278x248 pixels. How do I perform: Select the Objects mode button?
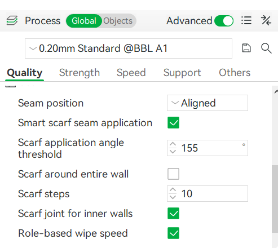pos(118,21)
